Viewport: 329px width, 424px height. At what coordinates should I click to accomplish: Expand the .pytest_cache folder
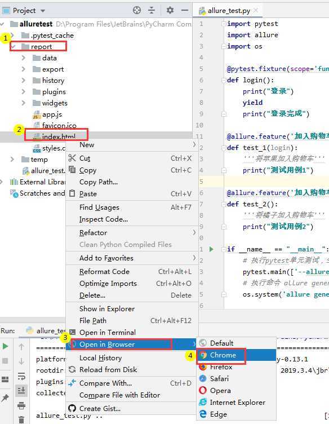(x=12, y=36)
